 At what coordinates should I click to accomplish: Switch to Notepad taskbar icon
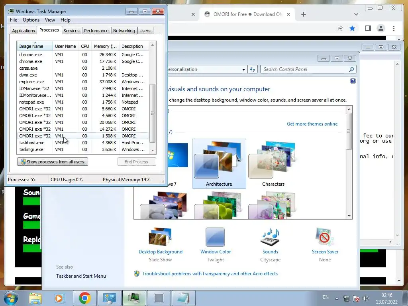183,298
